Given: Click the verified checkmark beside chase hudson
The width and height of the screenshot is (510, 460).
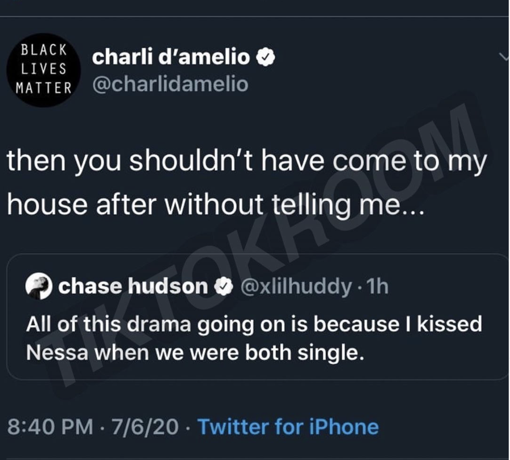Looking at the screenshot, I should pos(224,286).
